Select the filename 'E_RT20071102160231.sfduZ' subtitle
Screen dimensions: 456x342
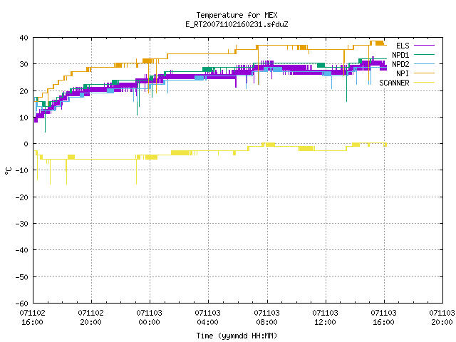[237, 24]
